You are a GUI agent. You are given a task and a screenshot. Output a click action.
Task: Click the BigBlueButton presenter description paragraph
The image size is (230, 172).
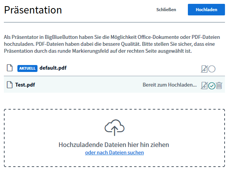tap(112, 44)
